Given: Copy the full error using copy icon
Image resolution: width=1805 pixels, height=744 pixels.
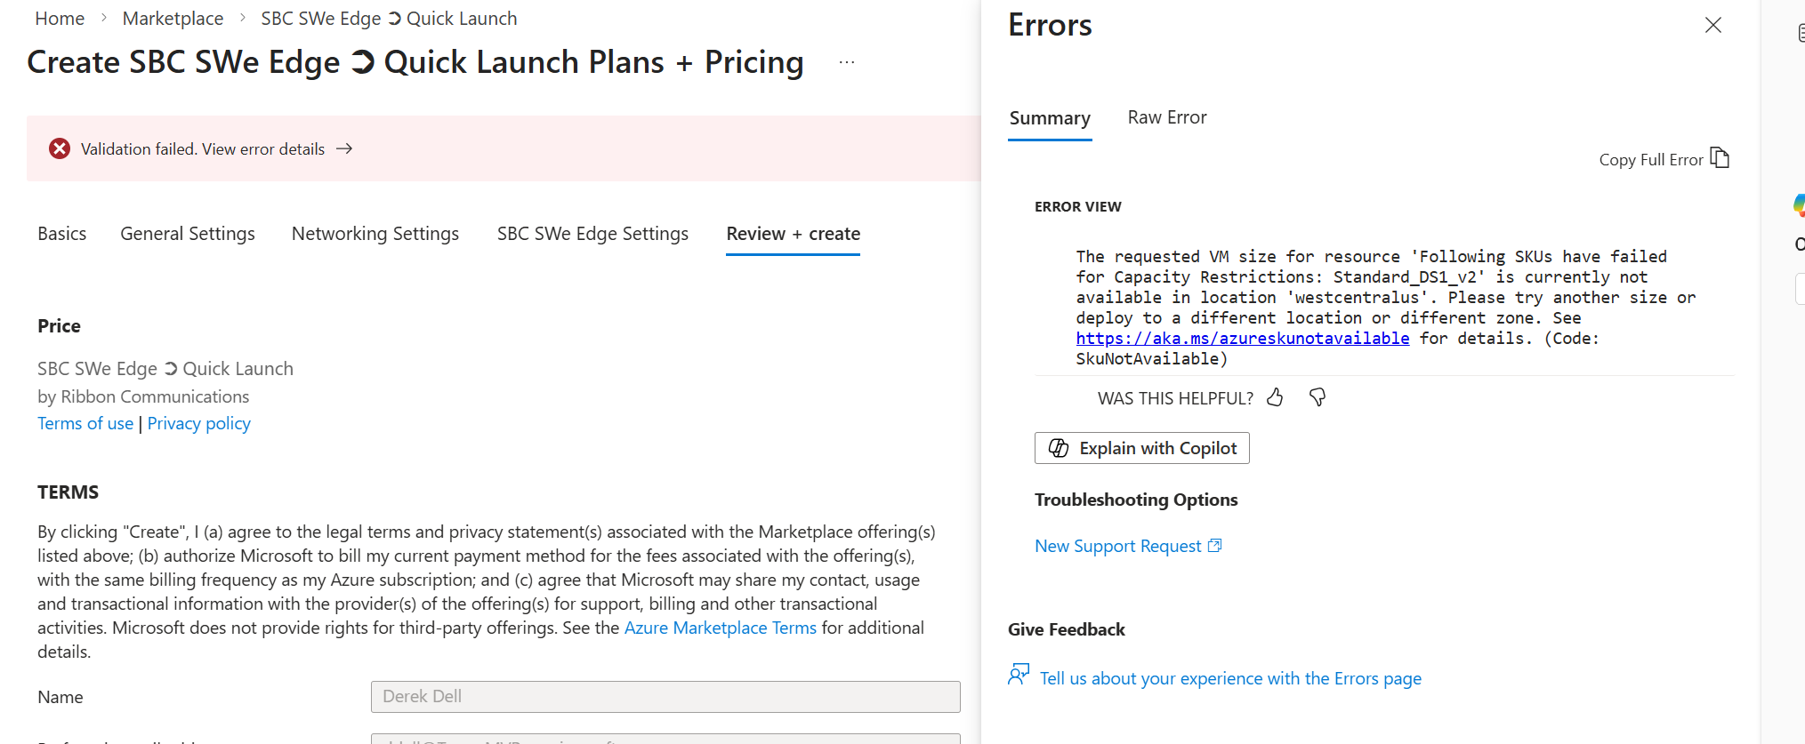Looking at the screenshot, I should click(x=1720, y=158).
